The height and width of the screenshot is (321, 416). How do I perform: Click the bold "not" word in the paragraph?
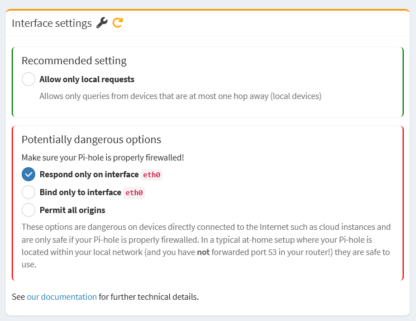(203, 252)
